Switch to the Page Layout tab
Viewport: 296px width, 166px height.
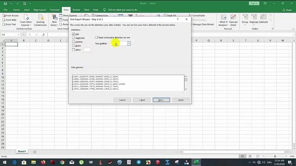coord(40,10)
